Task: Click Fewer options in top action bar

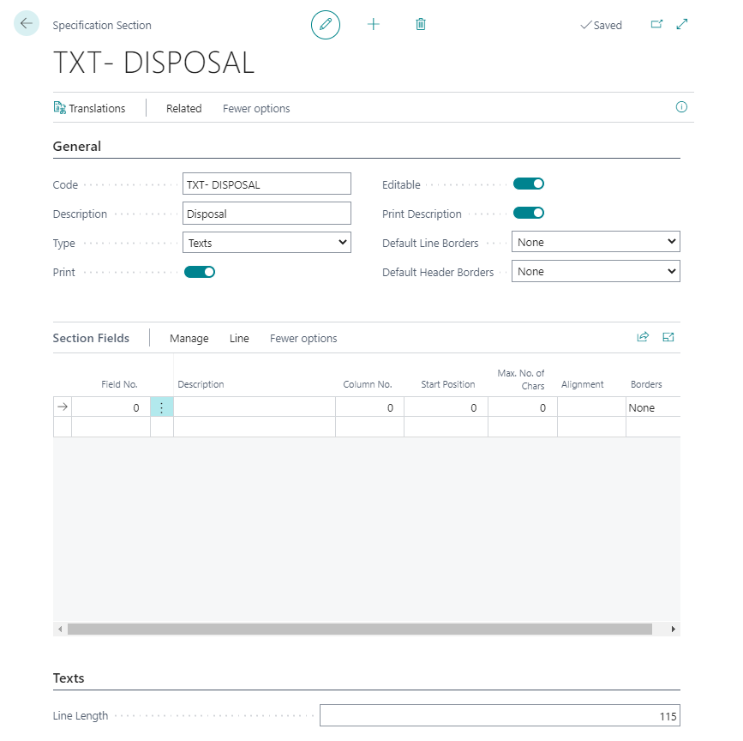Action: tap(256, 108)
